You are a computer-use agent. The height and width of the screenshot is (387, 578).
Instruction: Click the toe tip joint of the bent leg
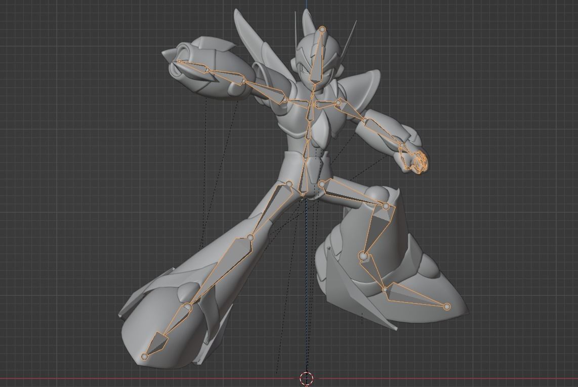(x=447, y=307)
